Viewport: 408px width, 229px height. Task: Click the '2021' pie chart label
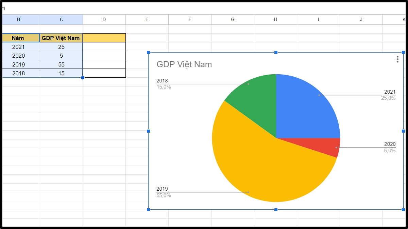(x=390, y=92)
